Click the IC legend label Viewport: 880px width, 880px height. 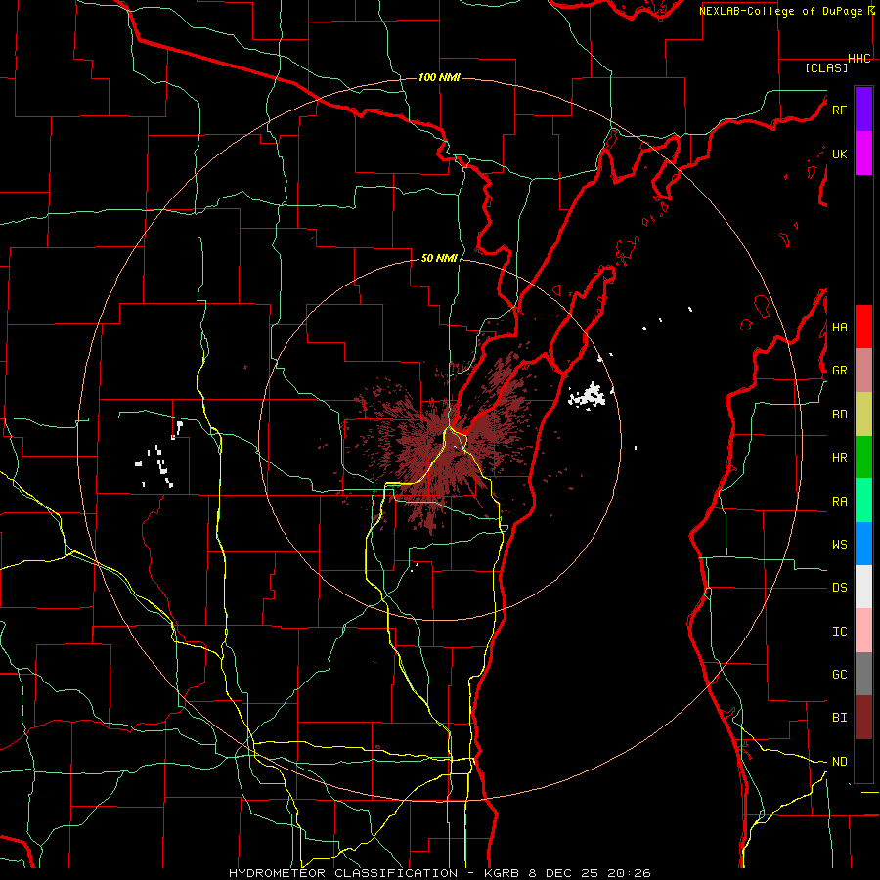839,631
